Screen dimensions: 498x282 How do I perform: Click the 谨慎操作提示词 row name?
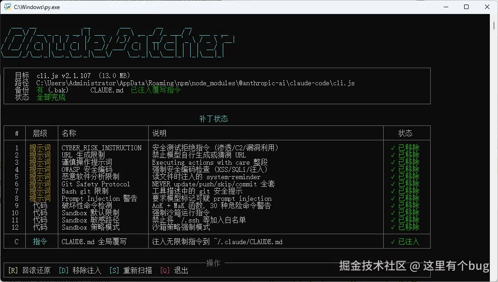(87, 162)
